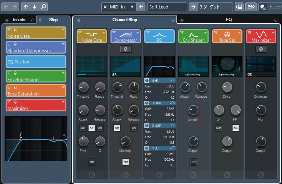Click the up arrow toolbar button
The height and width of the screenshot is (184, 282).
pyautogui.click(x=26, y=7)
